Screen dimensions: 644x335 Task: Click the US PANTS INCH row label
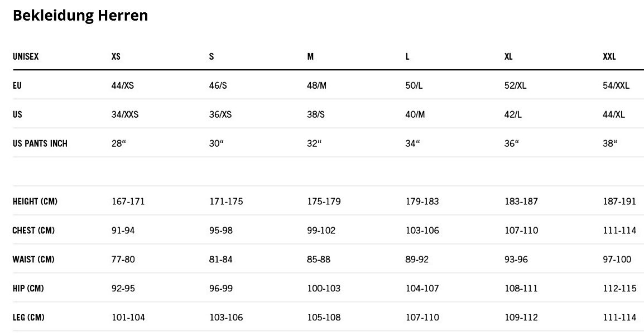point(40,143)
